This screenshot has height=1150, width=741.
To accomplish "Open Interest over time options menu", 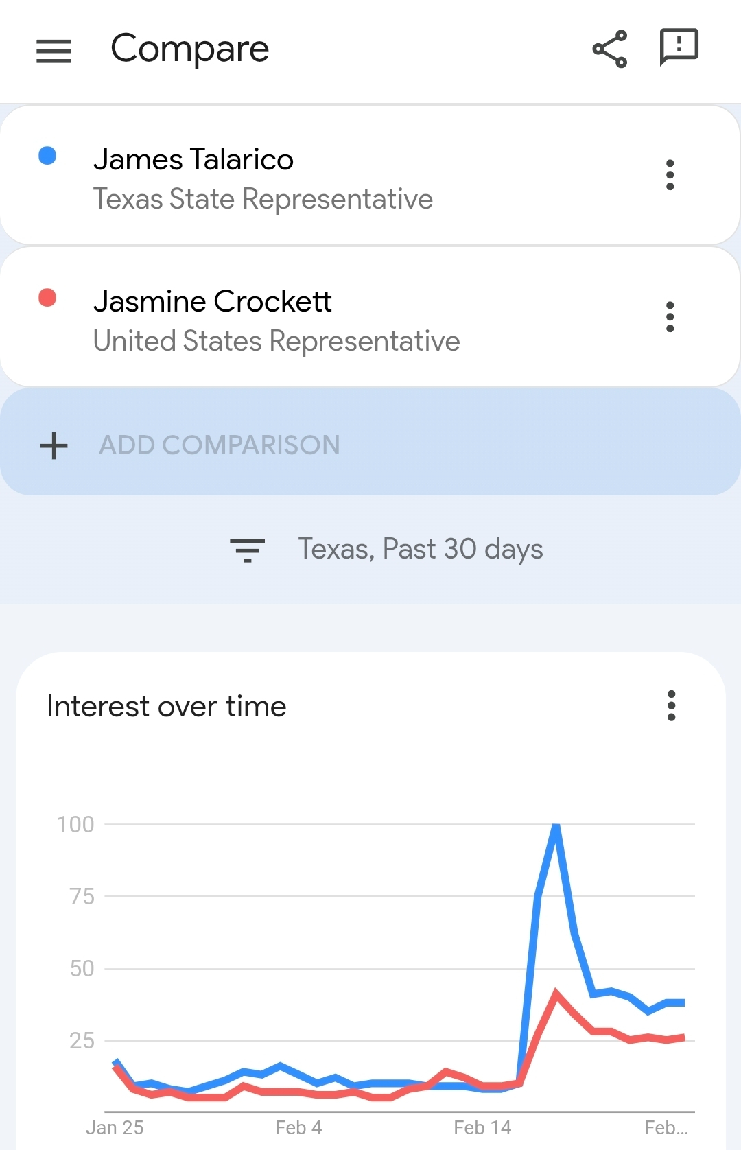I will pos(671,705).
